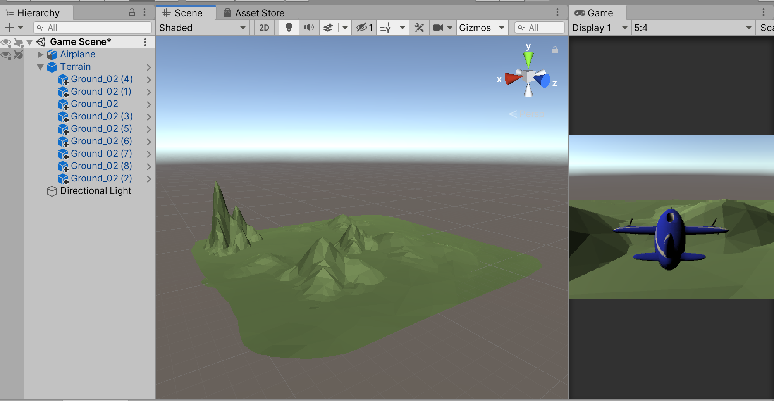Image resolution: width=774 pixels, height=401 pixels.
Task: Click the gizmo center cube to toggle projection
Action: click(x=528, y=76)
